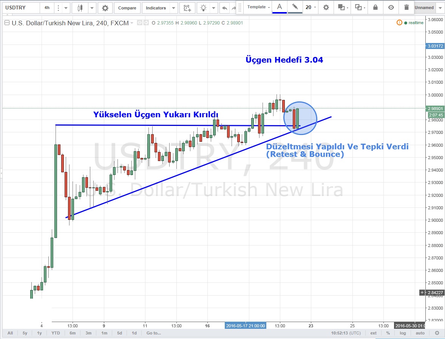Click the lightbulb ideas icon

[x=204, y=8]
